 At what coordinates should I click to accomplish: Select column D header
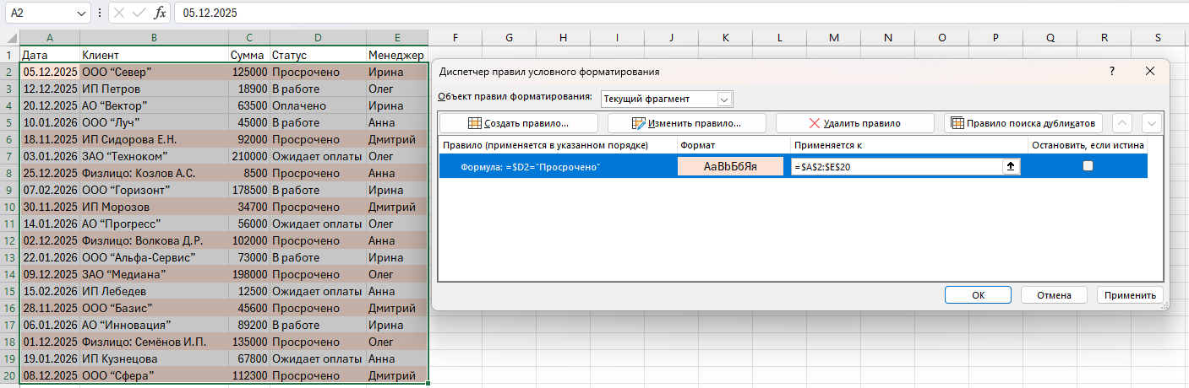(319, 38)
